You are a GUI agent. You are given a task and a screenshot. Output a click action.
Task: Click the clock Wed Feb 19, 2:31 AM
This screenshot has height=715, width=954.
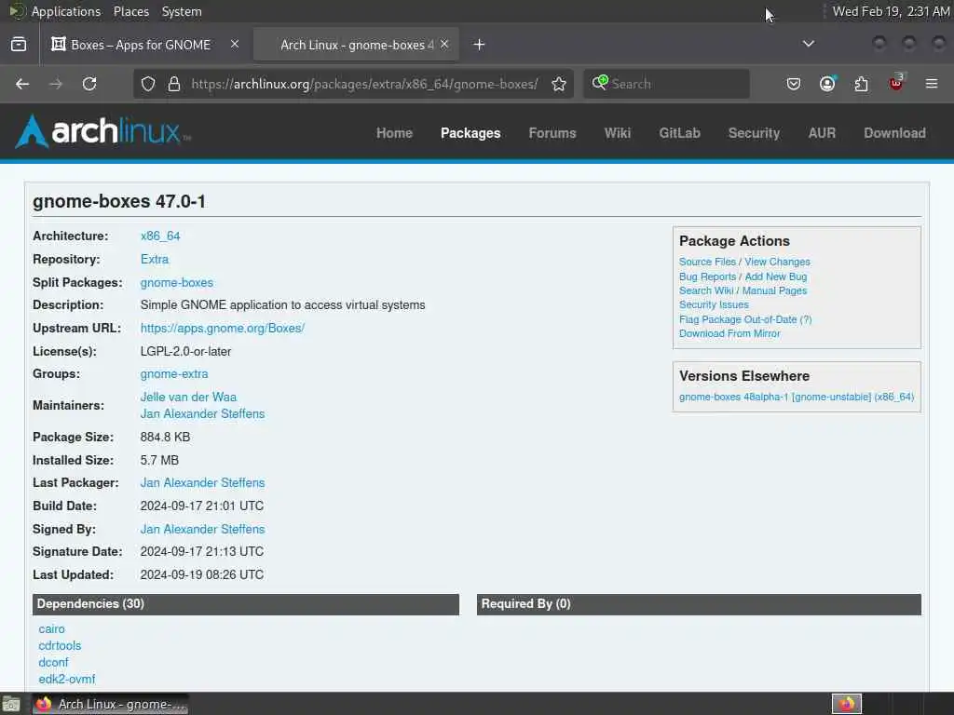click(x=890, y=11)
